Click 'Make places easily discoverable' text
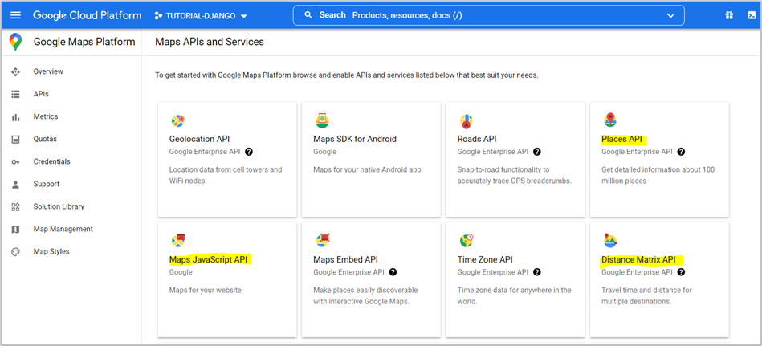The height and width of the screenshot is (346, 762). click(x=365, y=295)
